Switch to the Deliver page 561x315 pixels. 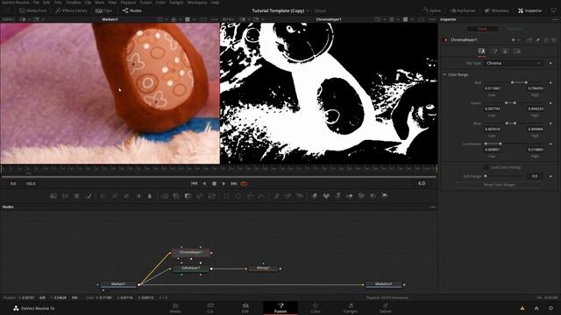[385, 308]
